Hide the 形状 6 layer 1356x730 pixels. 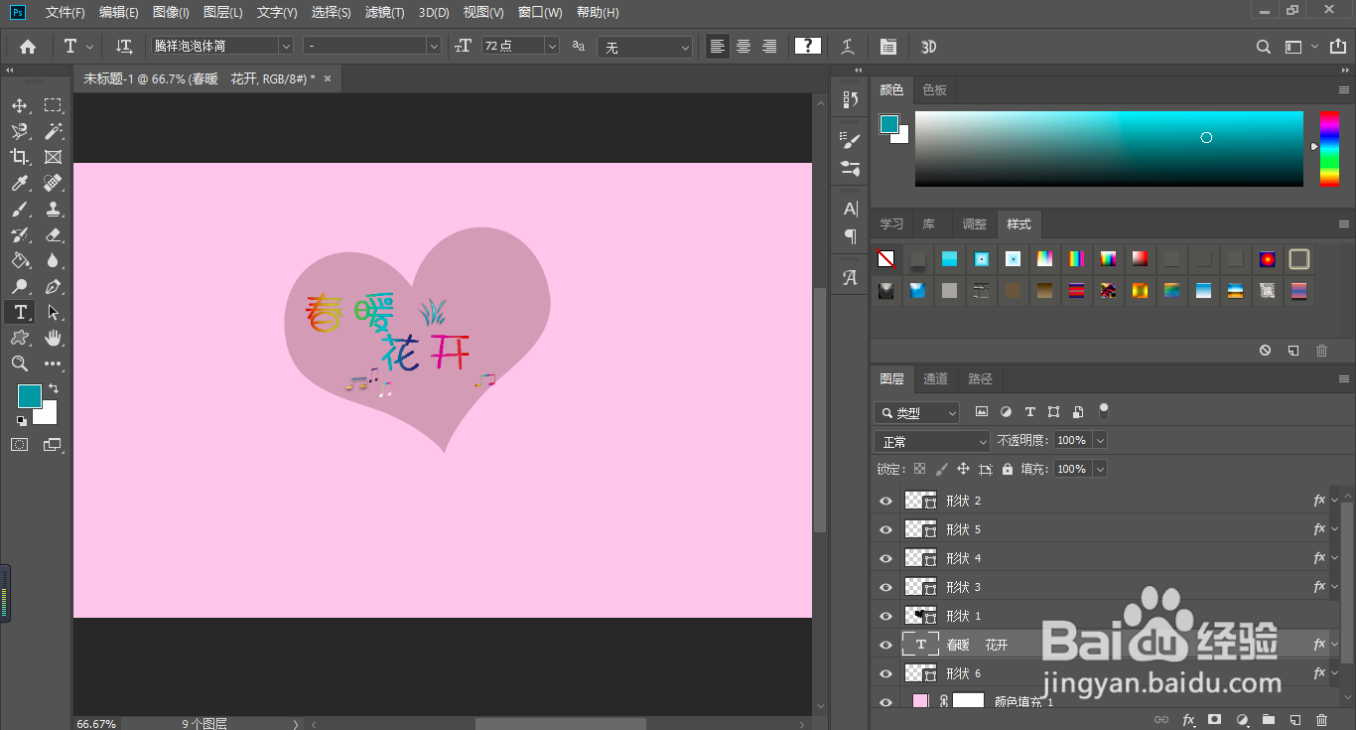pyautogui.click(x=886, y=673)
